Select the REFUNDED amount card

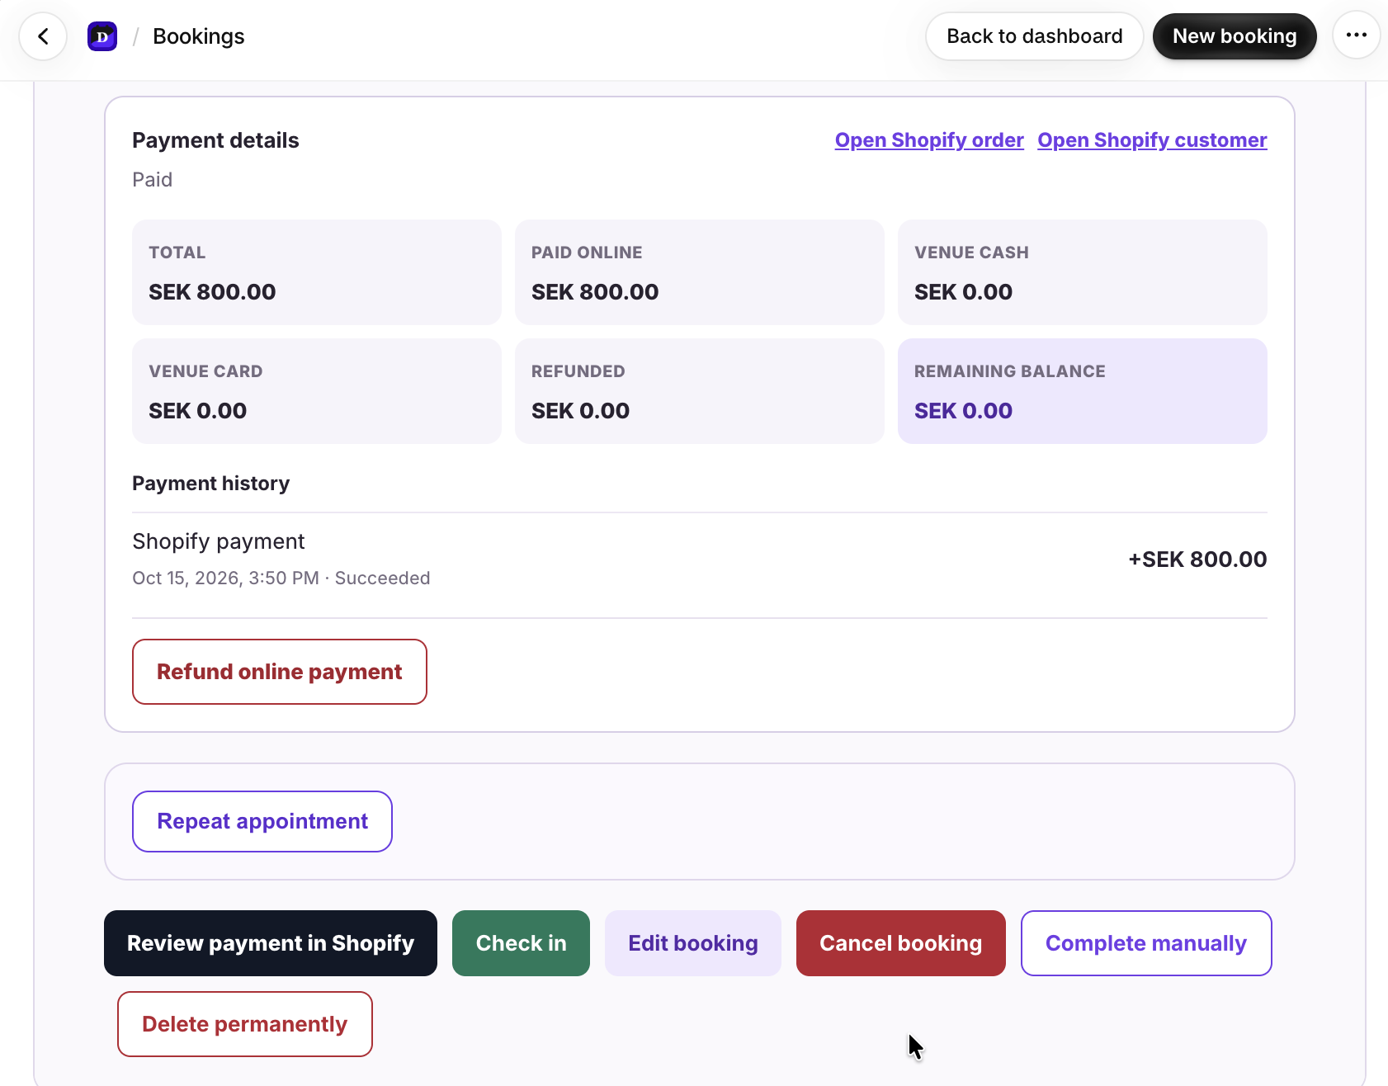(x=700, y=391)
